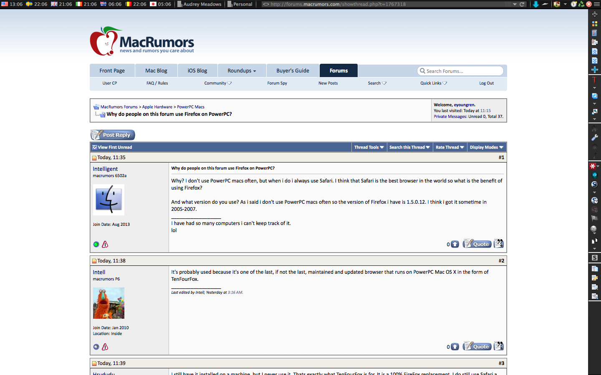Reload the page with the refresh icon

pos(522,4)
